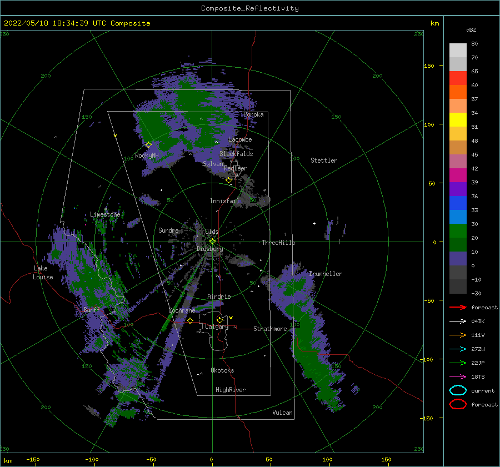Click the 04DK legend label
The height and width of the screenshot is (467, 500).
pos(478,322)
